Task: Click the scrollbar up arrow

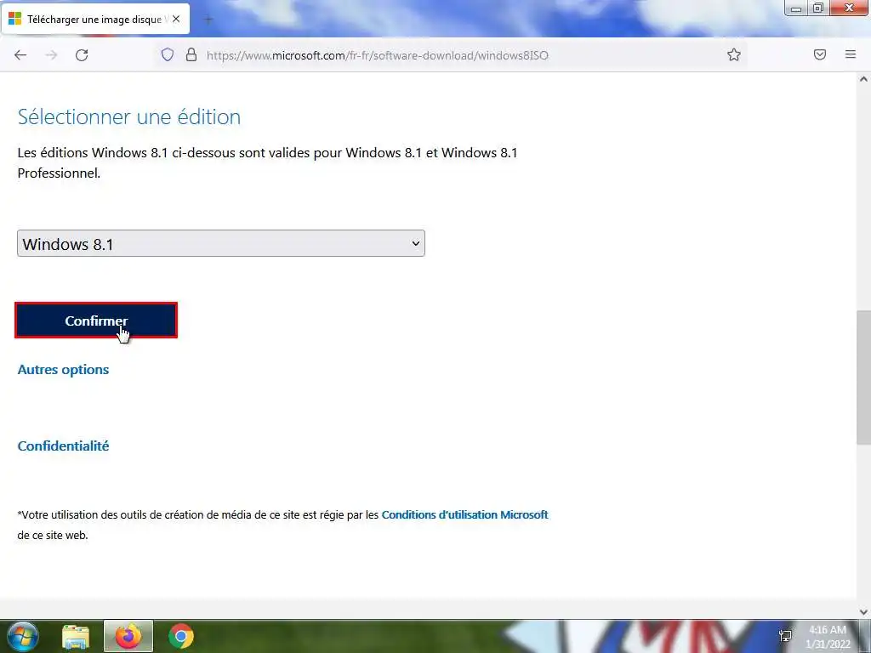Action: 863,79
